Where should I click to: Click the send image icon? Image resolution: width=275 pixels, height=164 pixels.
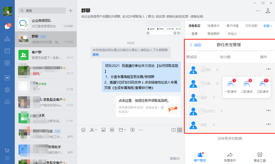(103, 130)
